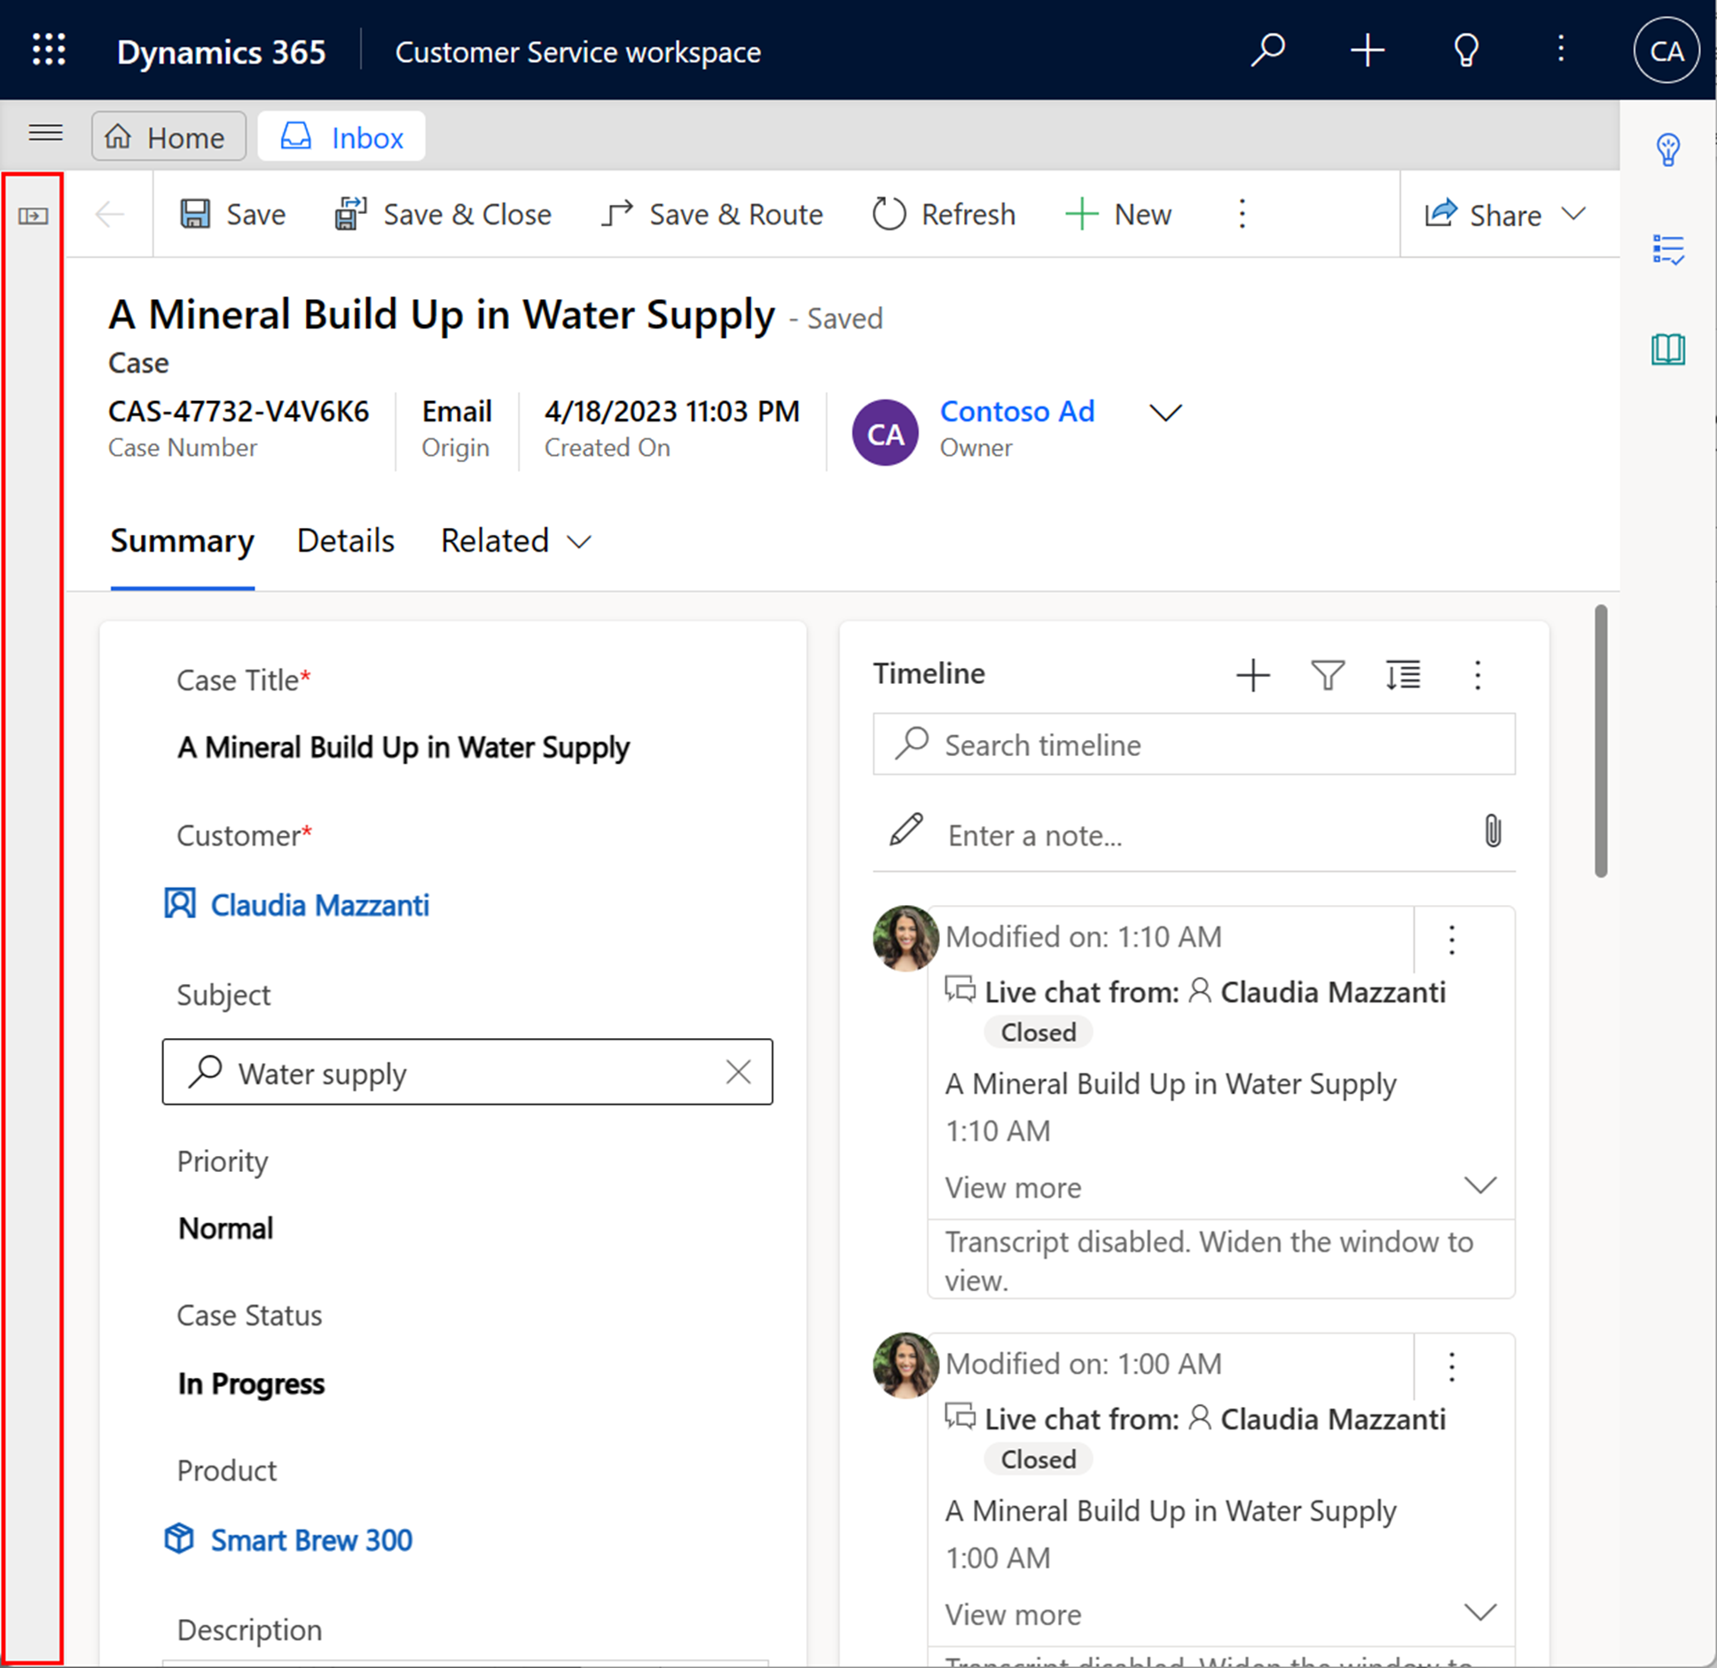Expand the inbox side pane icon
The image size is (1717, 1668).
point(33,216)
